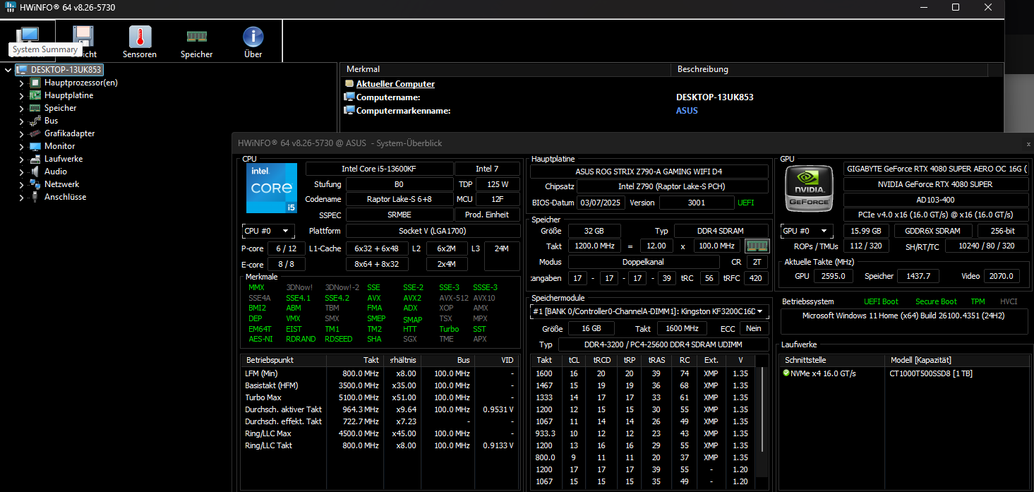Click the Bus tree icon
The height and width of the screenshot is (492, 1034).
click(x=35, y=121)
